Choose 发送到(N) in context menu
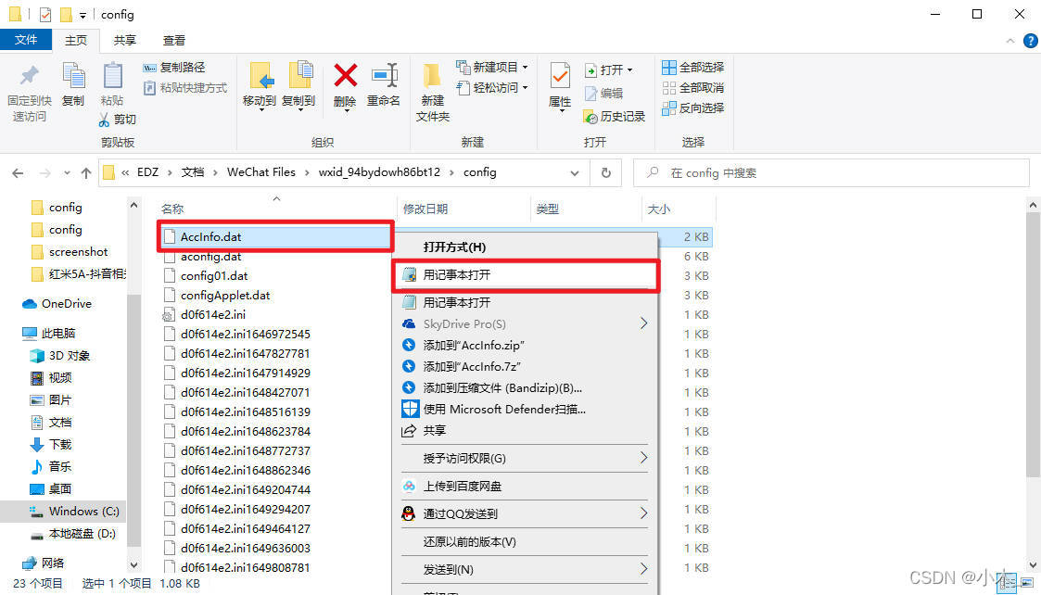Image resolution: width=1041 pixels, height=595 pixels. tap(525, 570)
